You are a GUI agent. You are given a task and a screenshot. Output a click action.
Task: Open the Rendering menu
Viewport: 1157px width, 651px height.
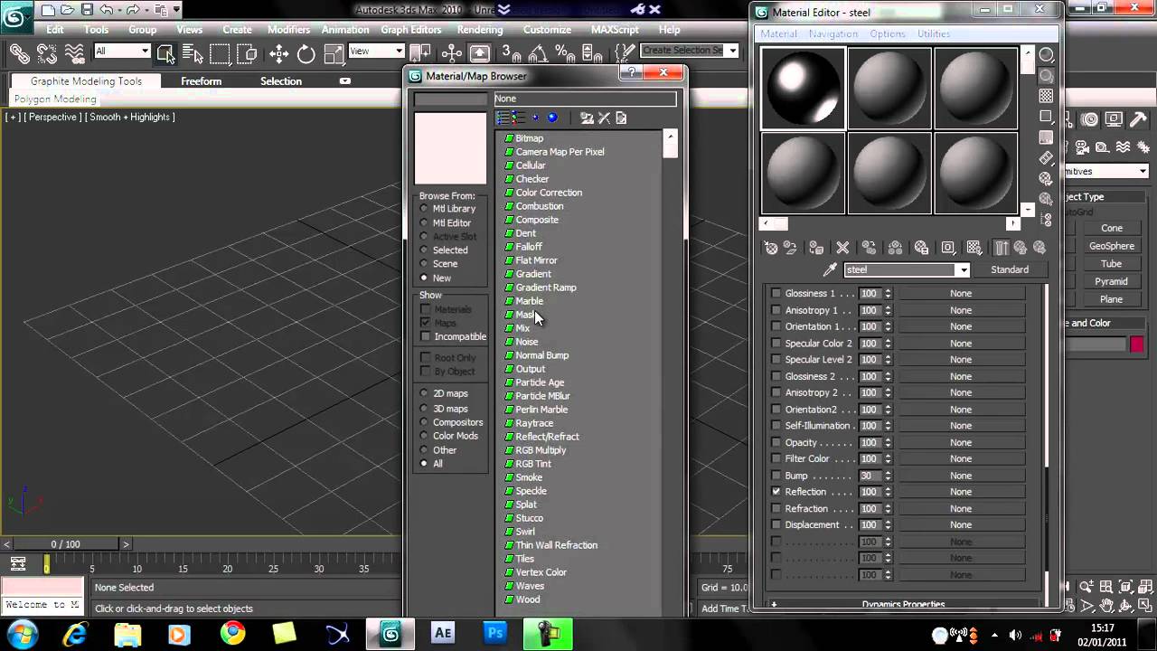click(480, 30)
